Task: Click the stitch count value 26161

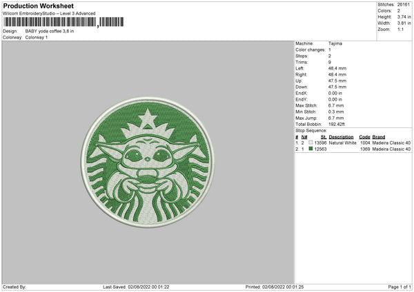Action: pyautogui.click(x=404, y=5)
